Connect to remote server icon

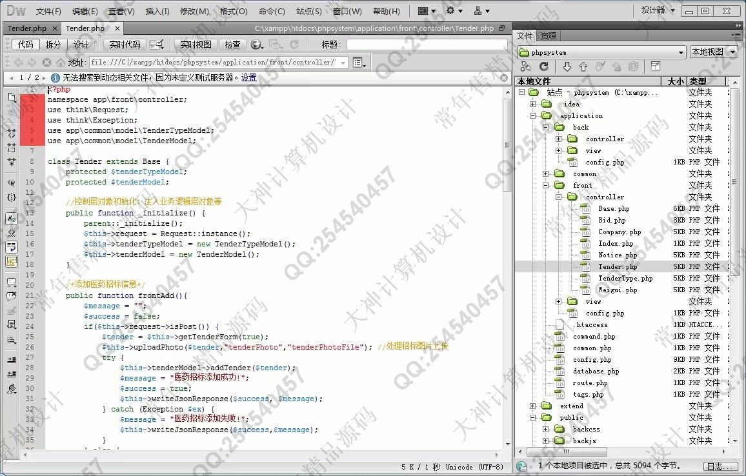click(x=526, y=66)
